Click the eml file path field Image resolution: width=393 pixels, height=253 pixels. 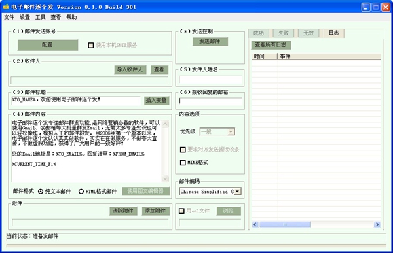click(x=210, y=223)
